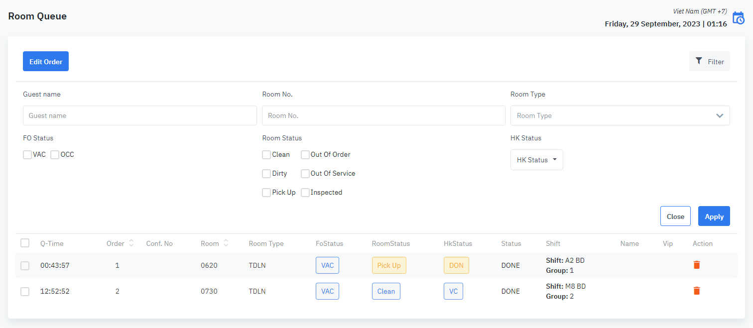Screen dimensions: 753x328
Task: Check the VAC FO Status checkbox
Action: coord(27,155)
